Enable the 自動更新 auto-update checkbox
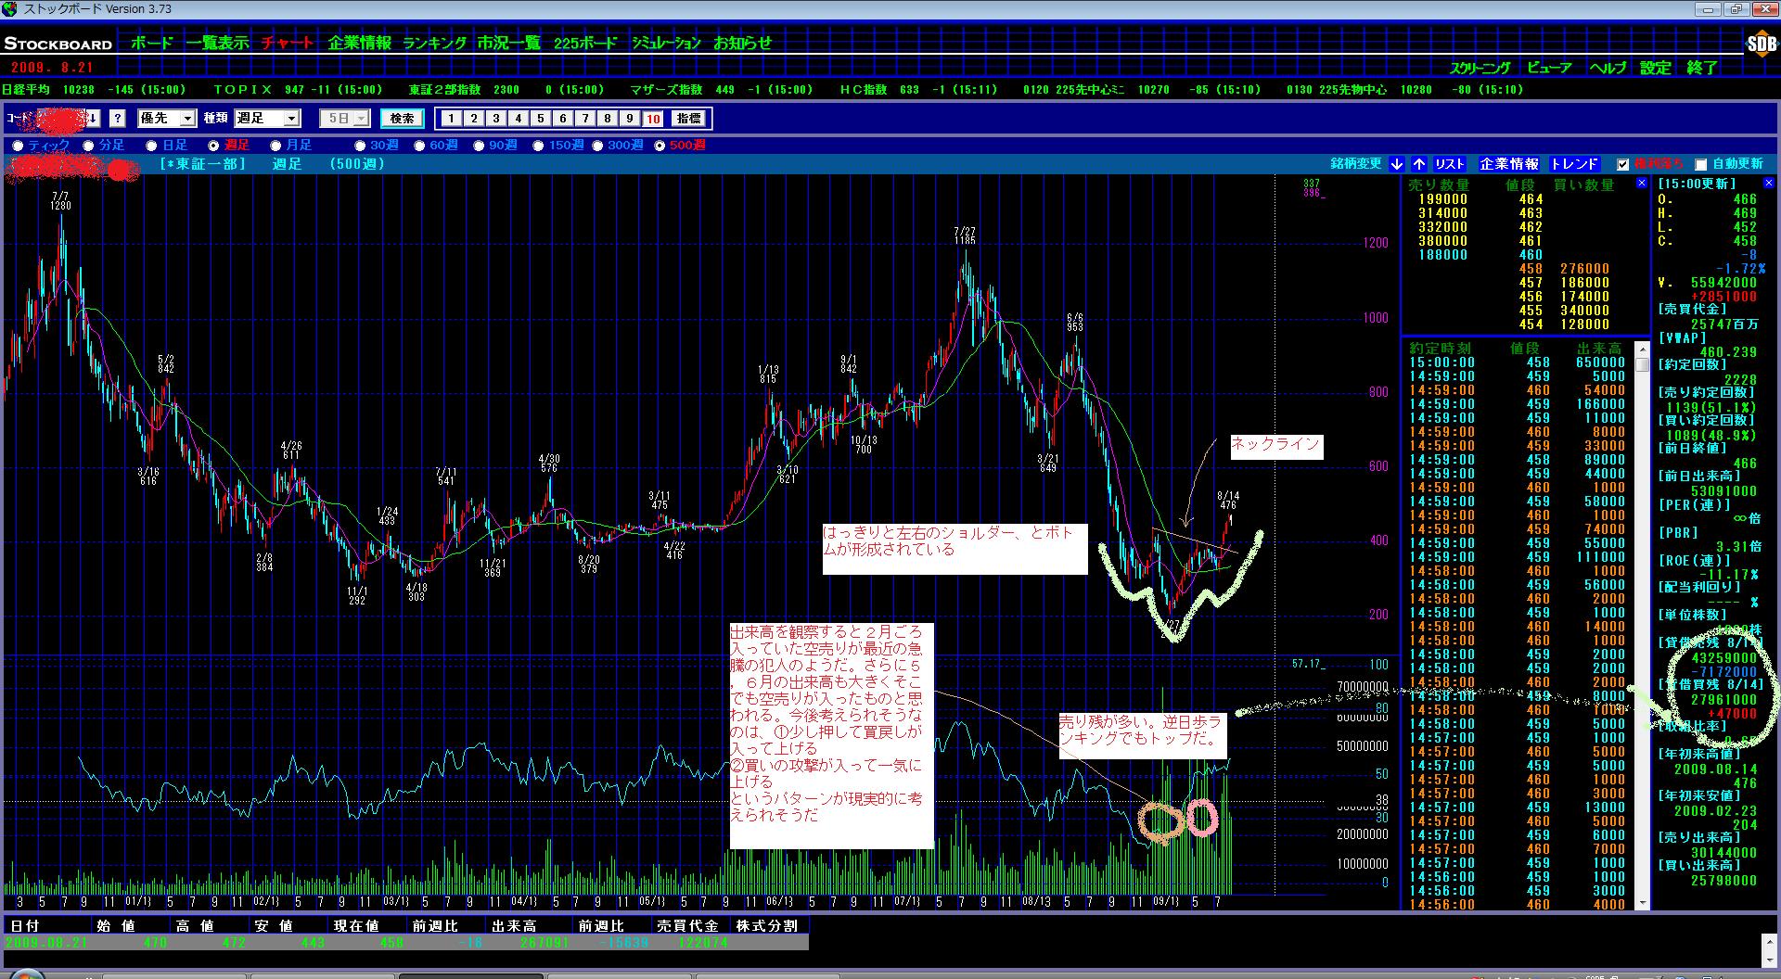This screenshot has height=979, width=1781. click(x=1700, y=165)
